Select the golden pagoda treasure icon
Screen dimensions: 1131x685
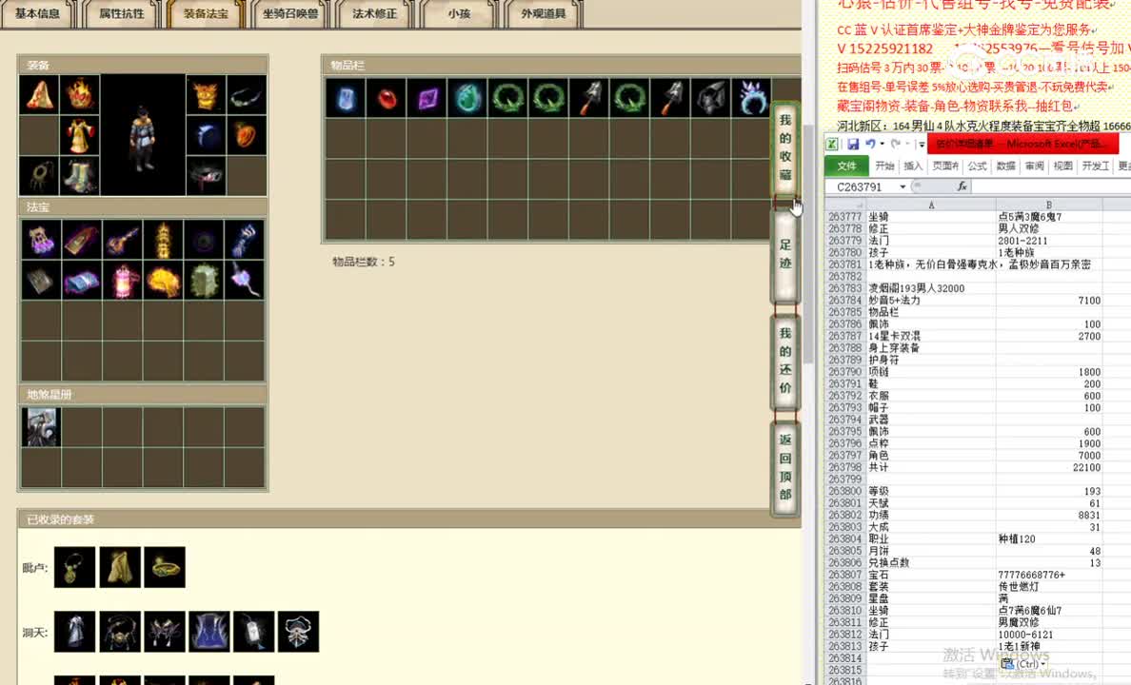[163, 240]
